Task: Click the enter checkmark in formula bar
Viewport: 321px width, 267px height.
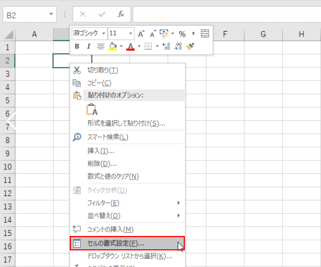Action: point(102,14)
